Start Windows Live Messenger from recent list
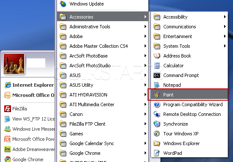 (29, 129)
